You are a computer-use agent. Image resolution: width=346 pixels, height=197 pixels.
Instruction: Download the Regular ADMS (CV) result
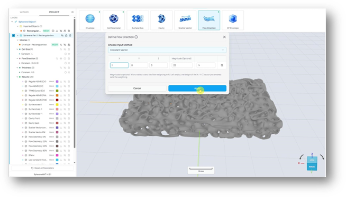[x=61, y=82]
